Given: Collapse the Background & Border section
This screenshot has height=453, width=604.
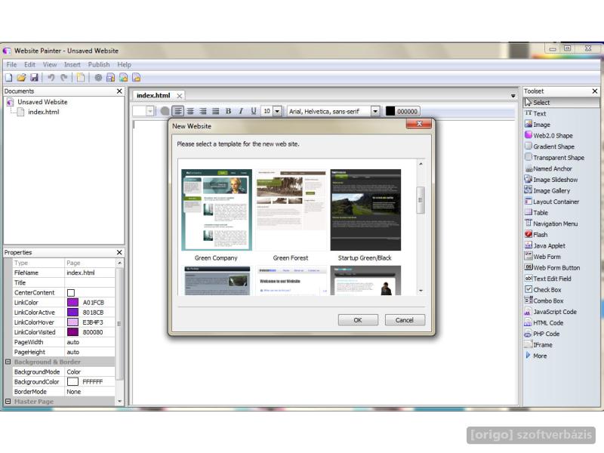Looking at the screenshot, I should tap(8, 362).
